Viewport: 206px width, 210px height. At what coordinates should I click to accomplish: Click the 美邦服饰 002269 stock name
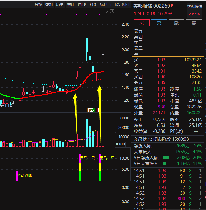(x=152, y=6)
